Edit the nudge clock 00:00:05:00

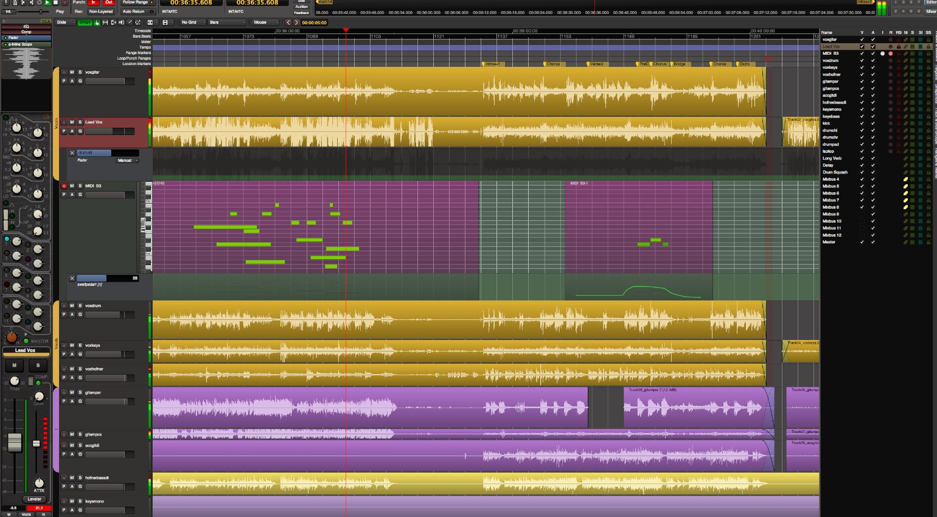315,23
